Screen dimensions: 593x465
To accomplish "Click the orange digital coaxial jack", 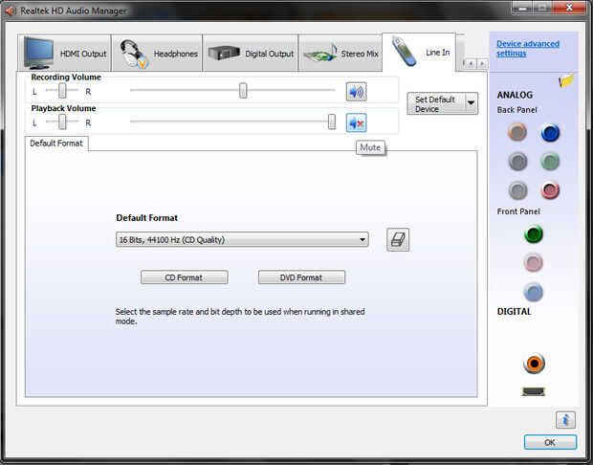I will coord(534,364).
